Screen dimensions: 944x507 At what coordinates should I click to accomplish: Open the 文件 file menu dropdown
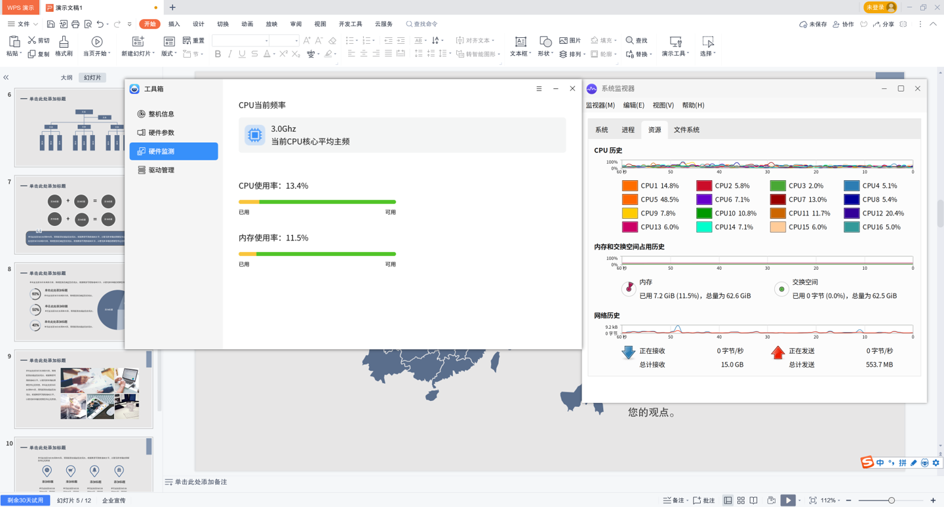[x=23, y=24]
